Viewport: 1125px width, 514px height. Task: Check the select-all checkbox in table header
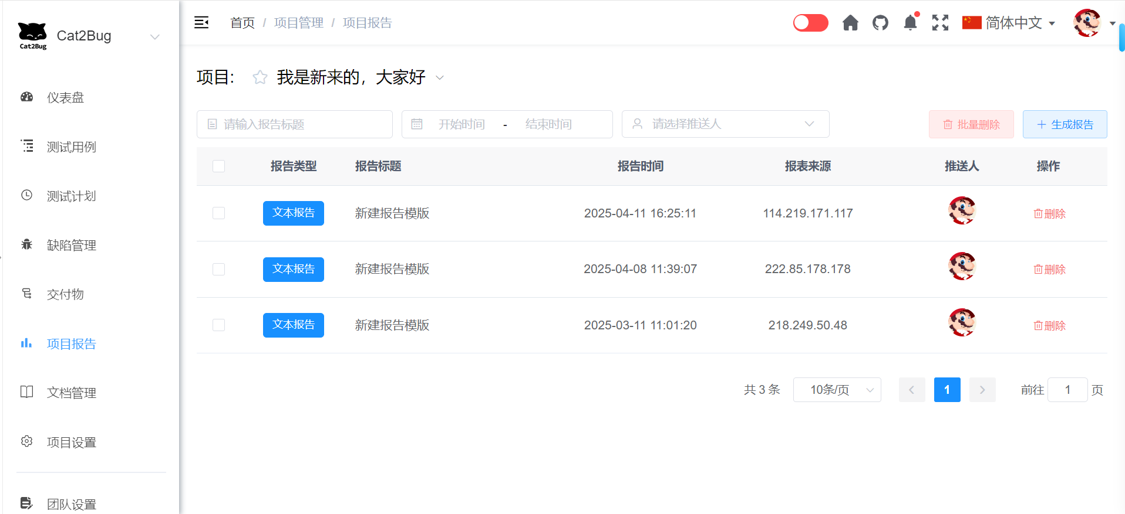coord(218,166)
